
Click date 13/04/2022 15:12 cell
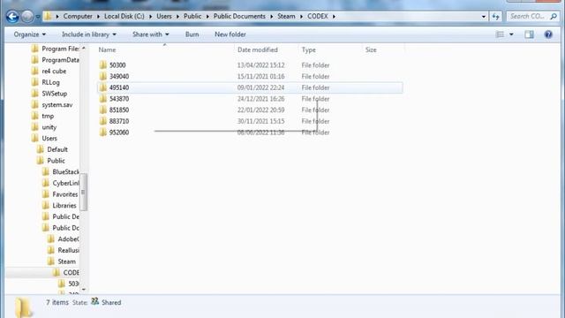click(x=261, y=65)
